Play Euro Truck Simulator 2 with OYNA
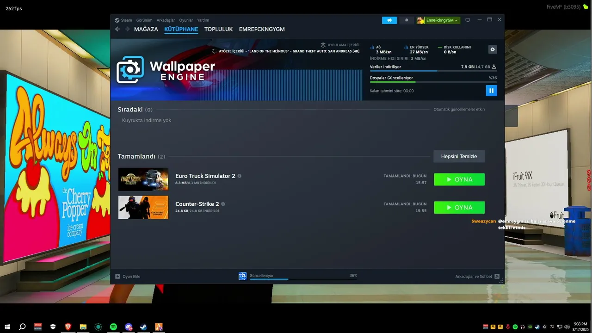Image resolution: width=592 pixels, height=333 pixels. tap(459, 179)
